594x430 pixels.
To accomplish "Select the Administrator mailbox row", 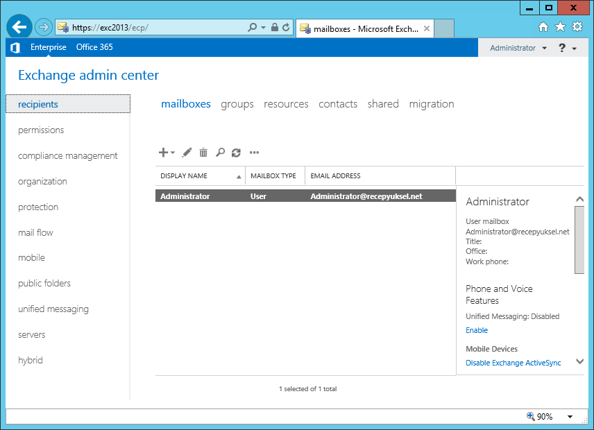I will coord(305,196).
